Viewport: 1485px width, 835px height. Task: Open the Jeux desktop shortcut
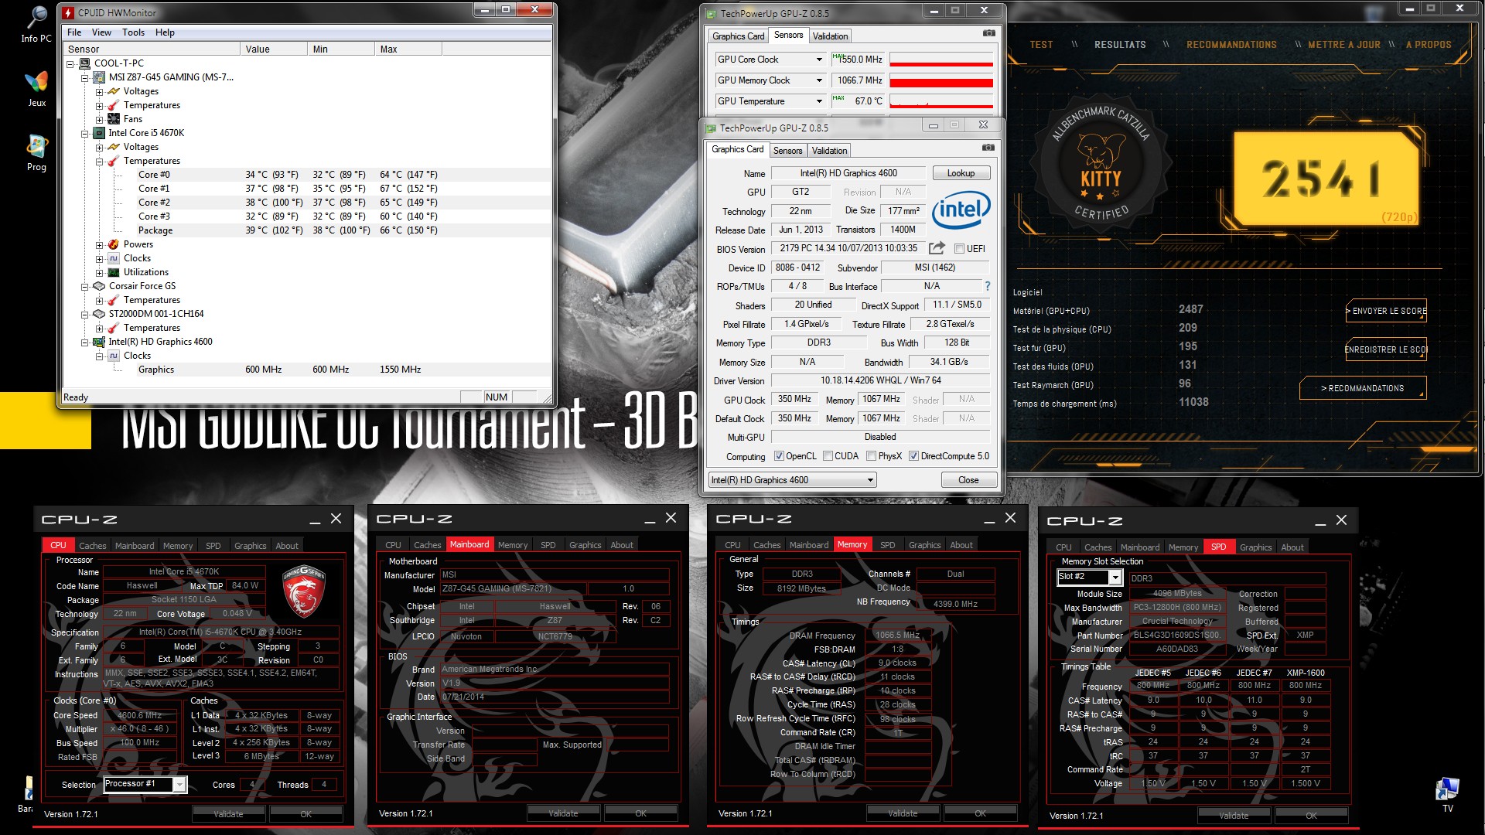(36, 89)
